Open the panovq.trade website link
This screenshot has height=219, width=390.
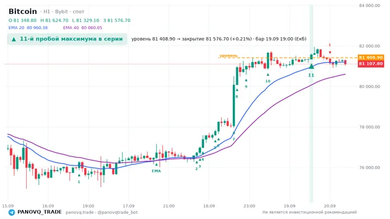pos(80,212)
